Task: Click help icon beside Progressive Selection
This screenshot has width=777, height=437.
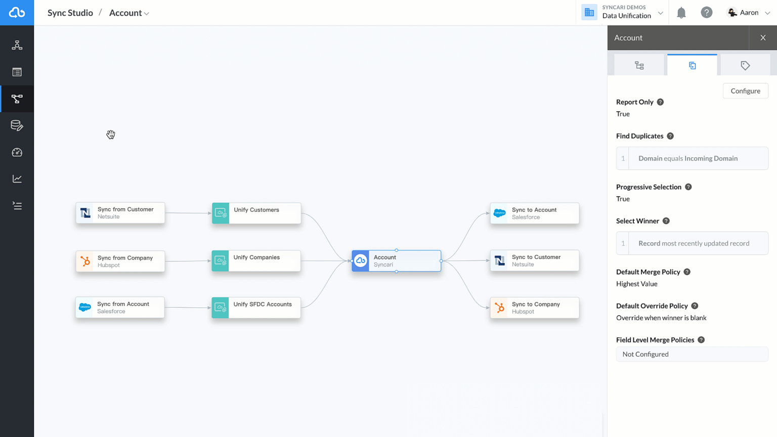Action: click(688, 187)
